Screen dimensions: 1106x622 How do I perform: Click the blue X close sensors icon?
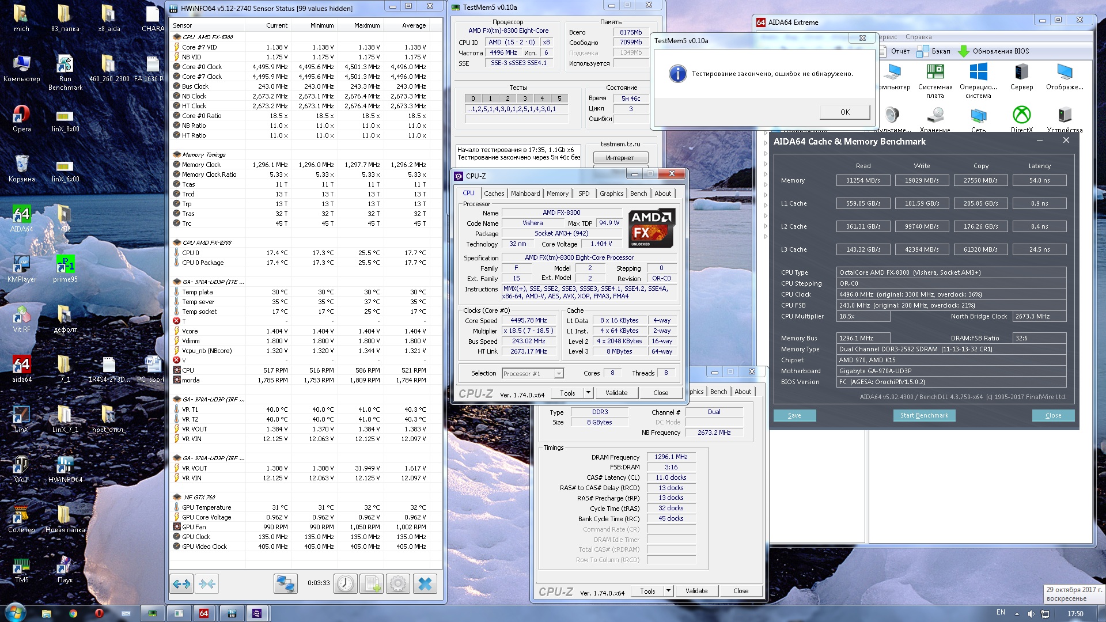point(425,584)
